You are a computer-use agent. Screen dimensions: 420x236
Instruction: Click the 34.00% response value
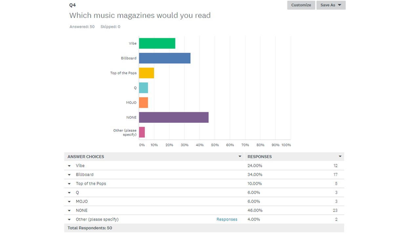click(255, 174)
